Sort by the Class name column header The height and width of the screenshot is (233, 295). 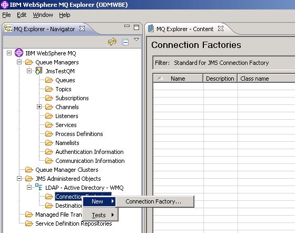(x=267, y=79)
